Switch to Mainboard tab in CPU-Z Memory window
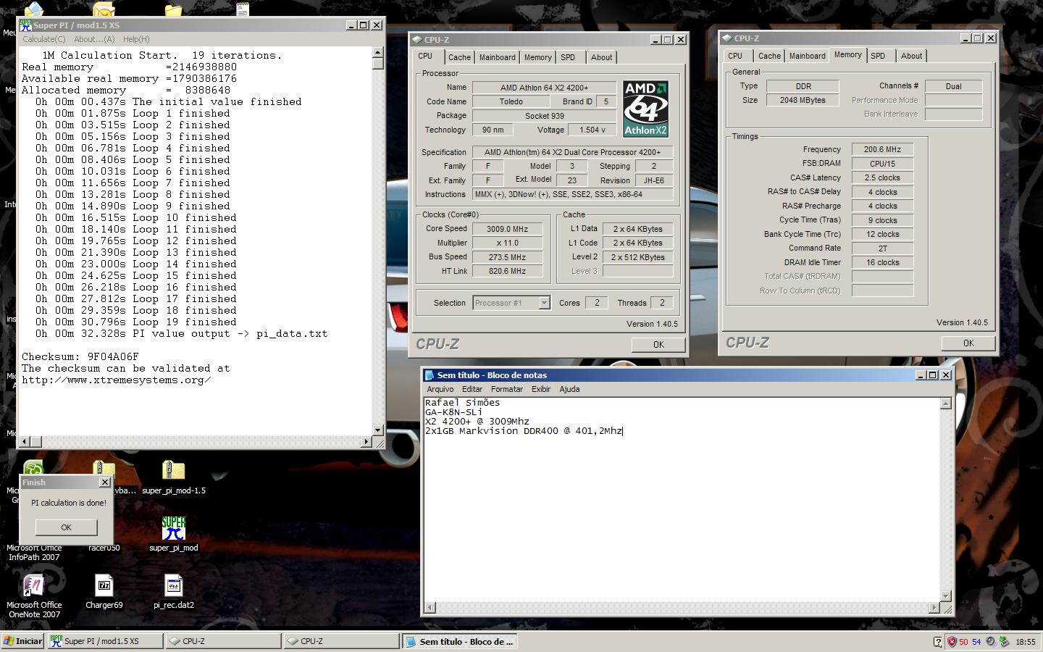 (x=808, y=56)
